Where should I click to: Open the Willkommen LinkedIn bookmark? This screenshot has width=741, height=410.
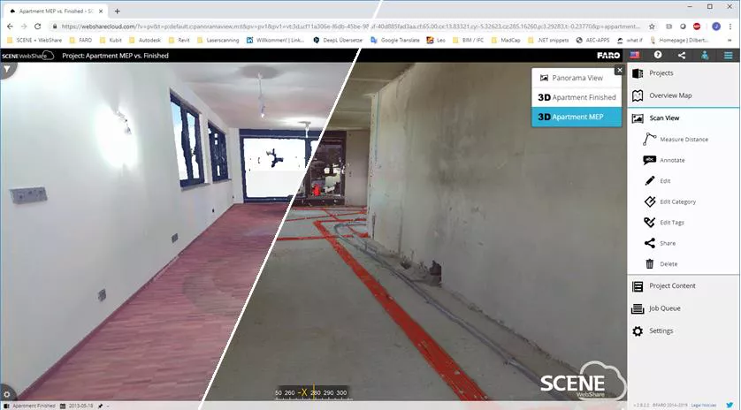point(275,40)
